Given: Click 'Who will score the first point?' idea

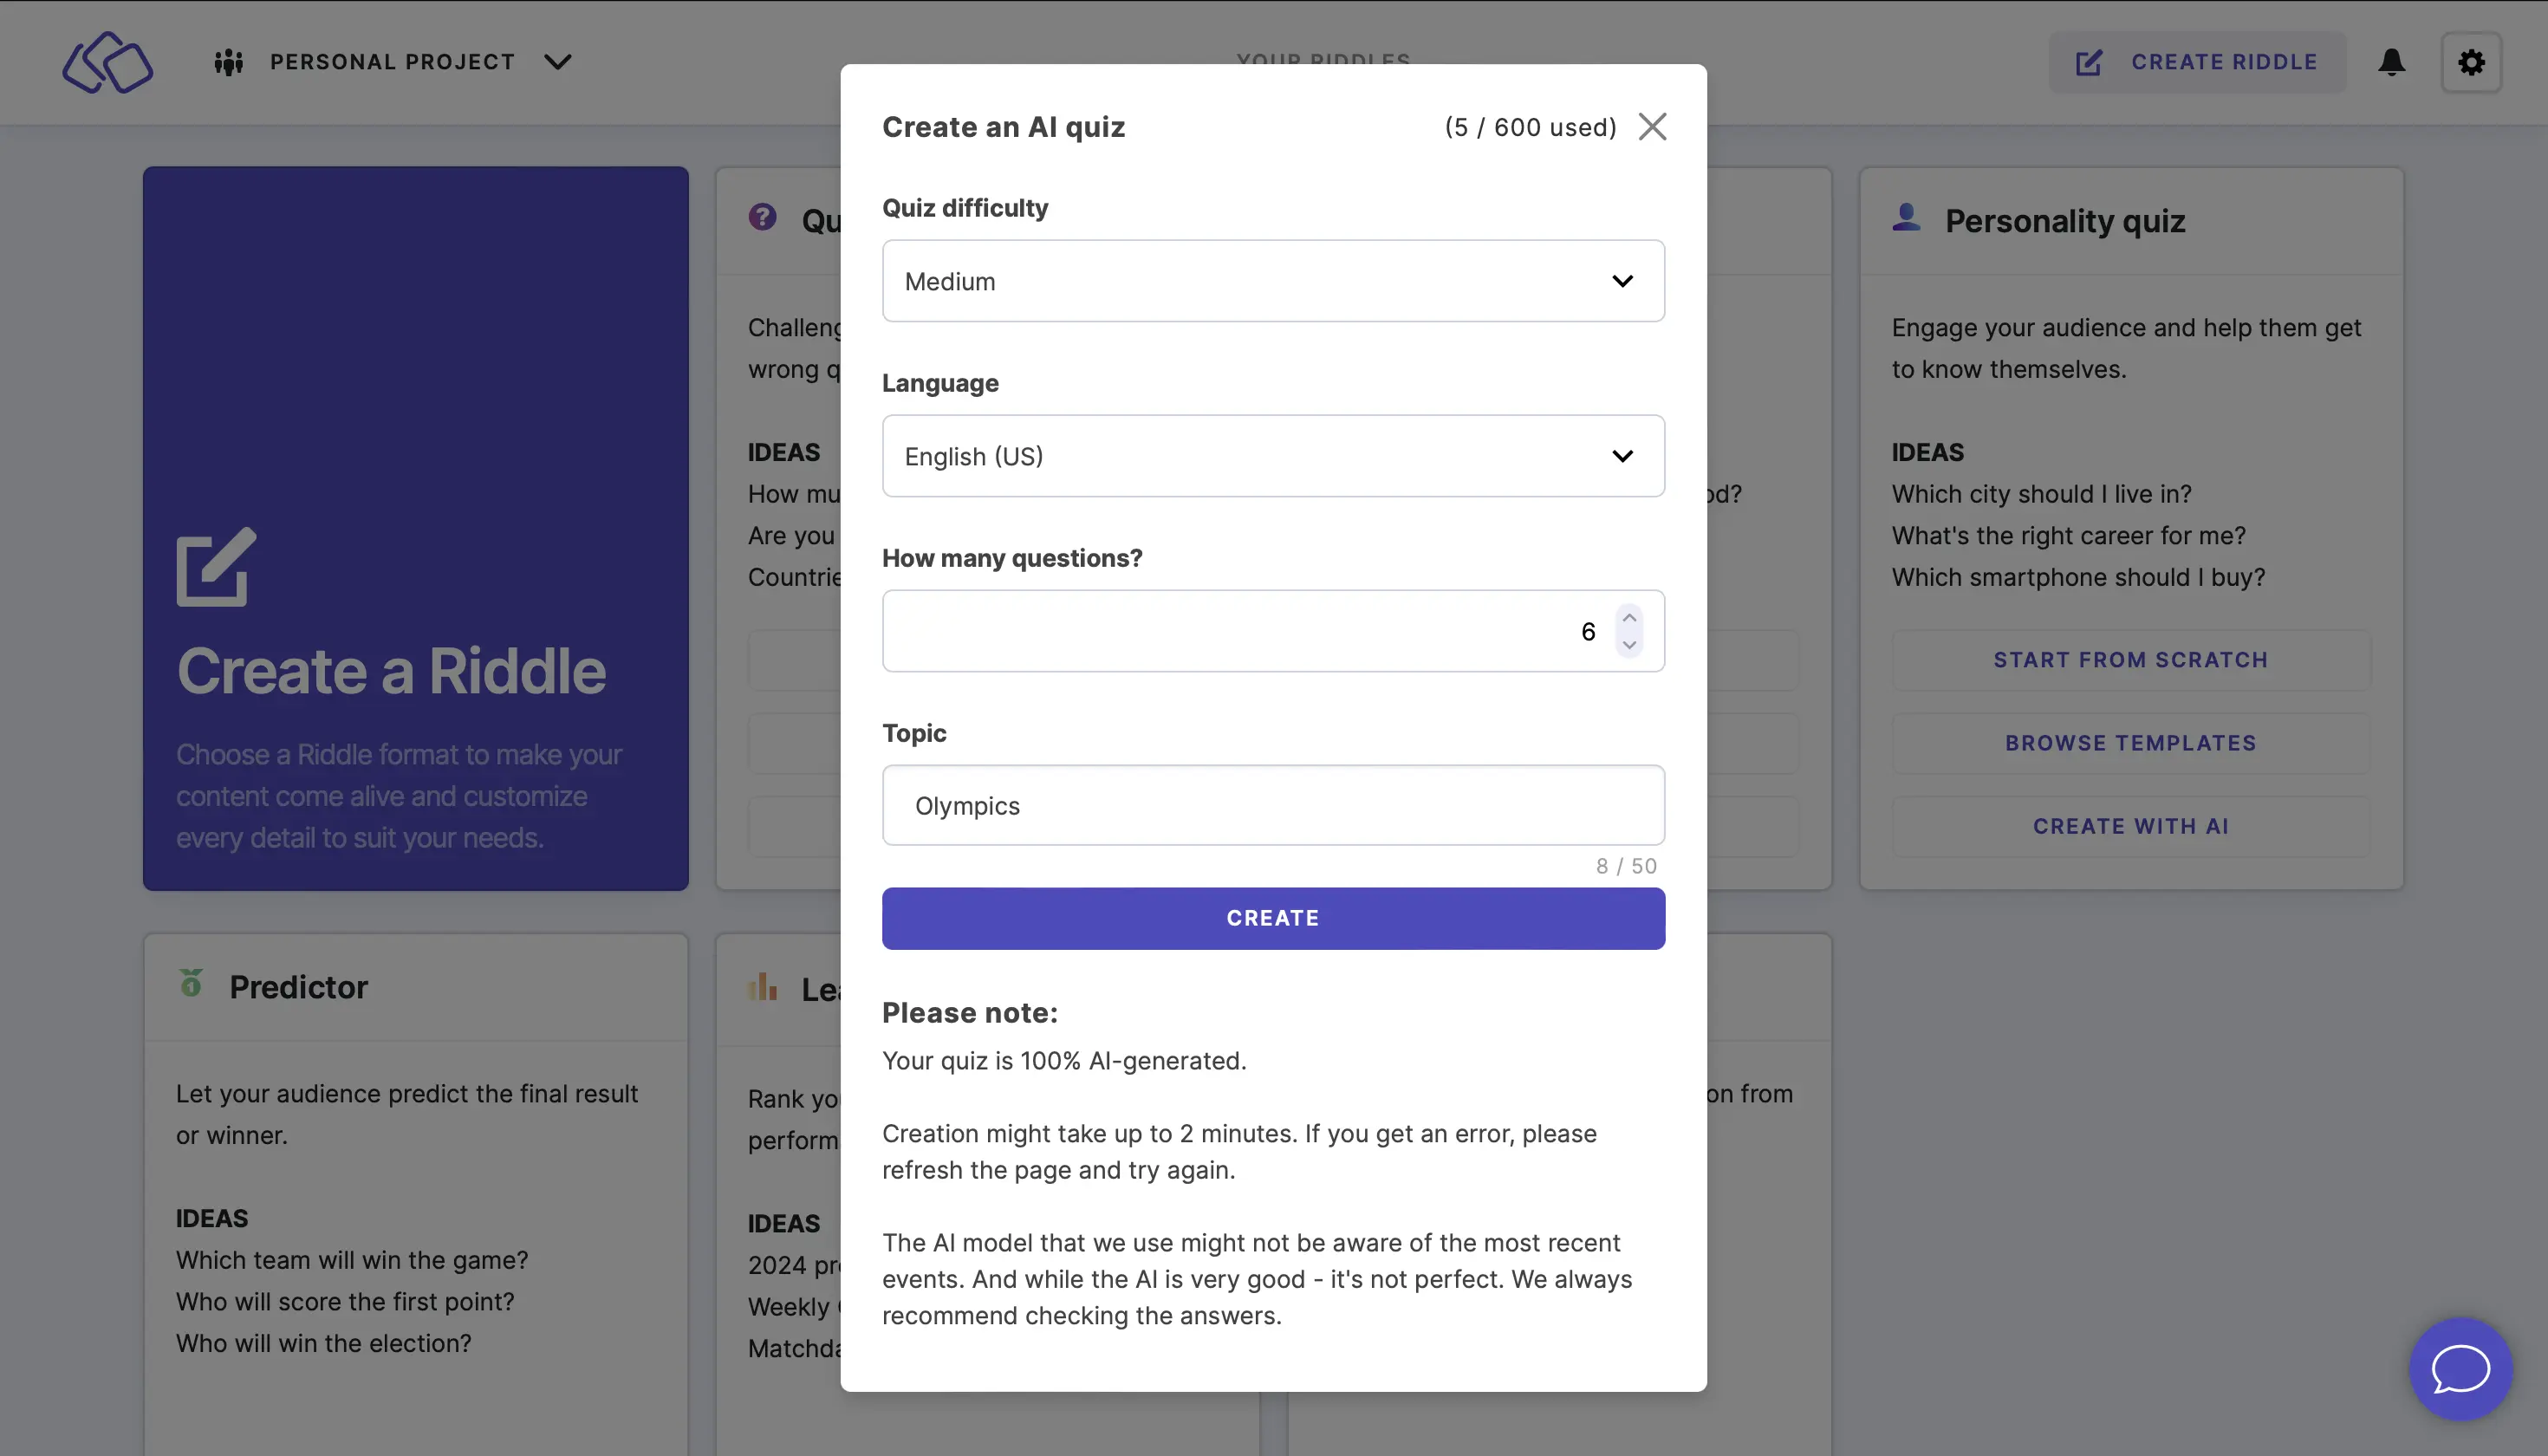Looking at the screenshot, I should point(345,1302).
